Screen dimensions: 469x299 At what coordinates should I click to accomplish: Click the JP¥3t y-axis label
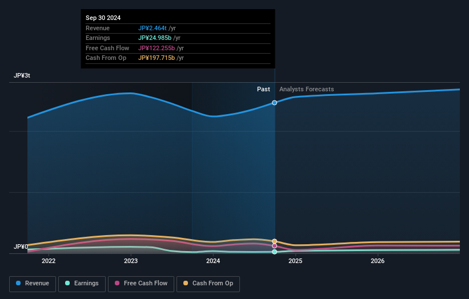tap(22, 75)
